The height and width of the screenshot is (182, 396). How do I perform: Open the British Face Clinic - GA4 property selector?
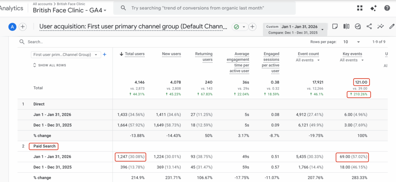70,10
